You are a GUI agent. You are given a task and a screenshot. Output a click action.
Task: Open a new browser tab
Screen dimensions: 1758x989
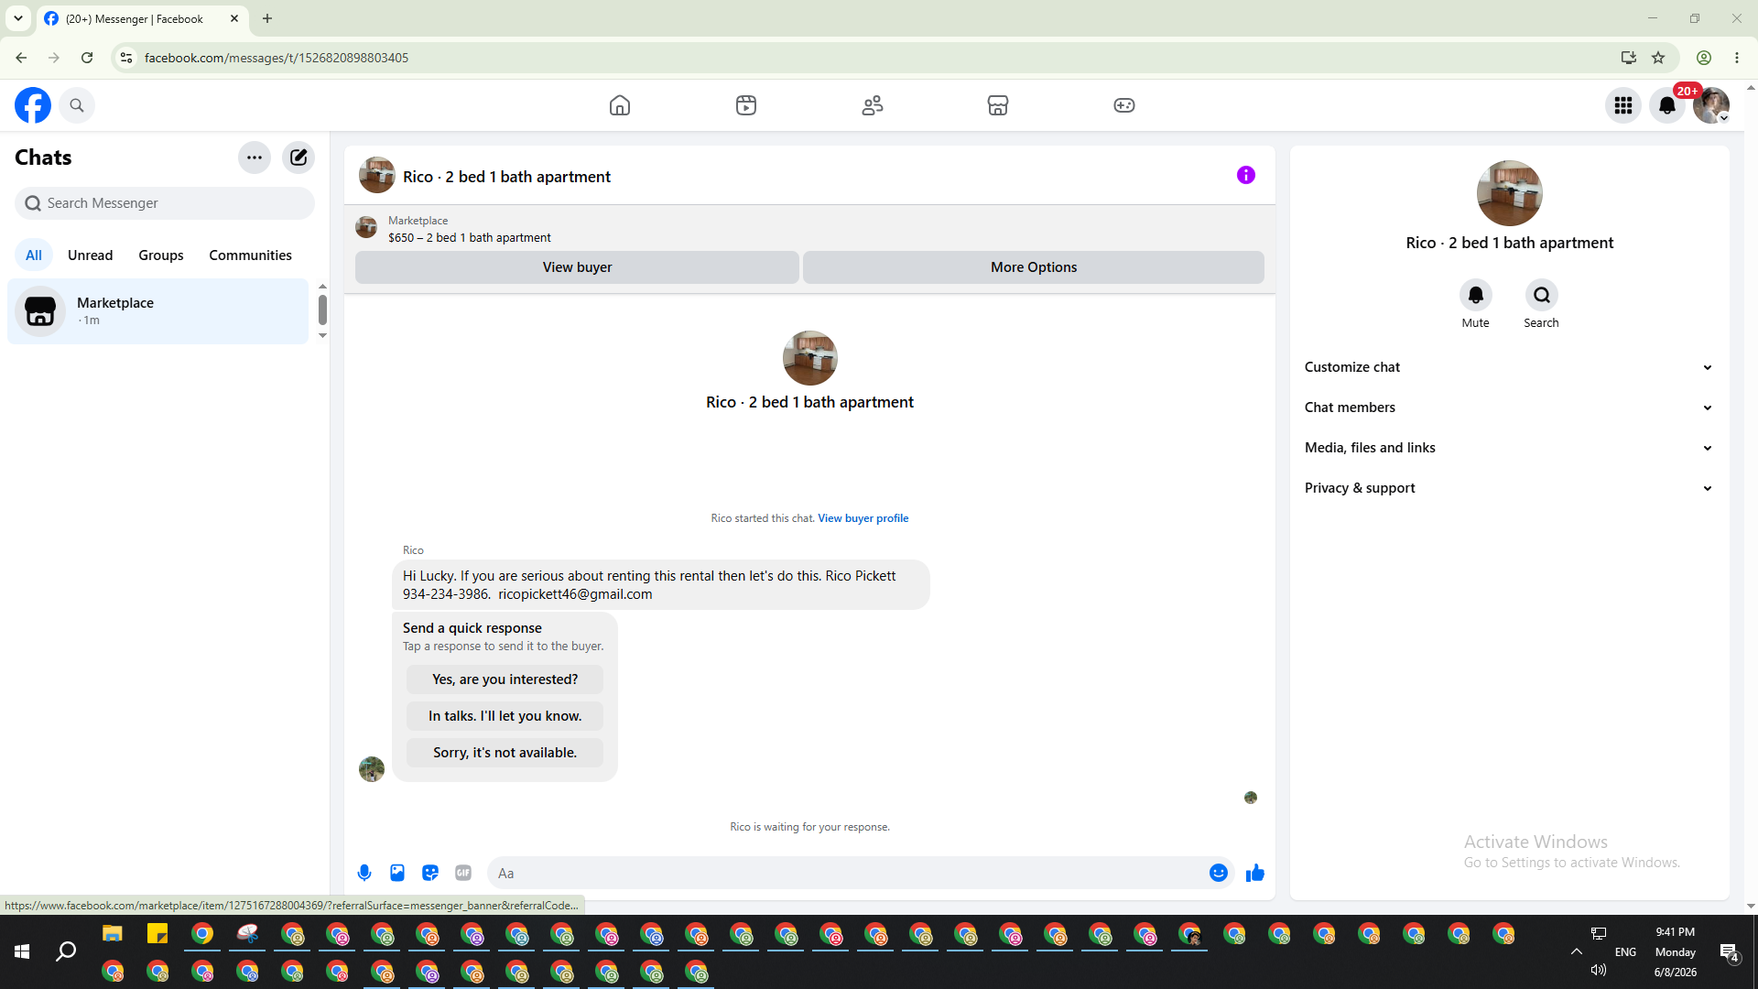click(267, 18)
